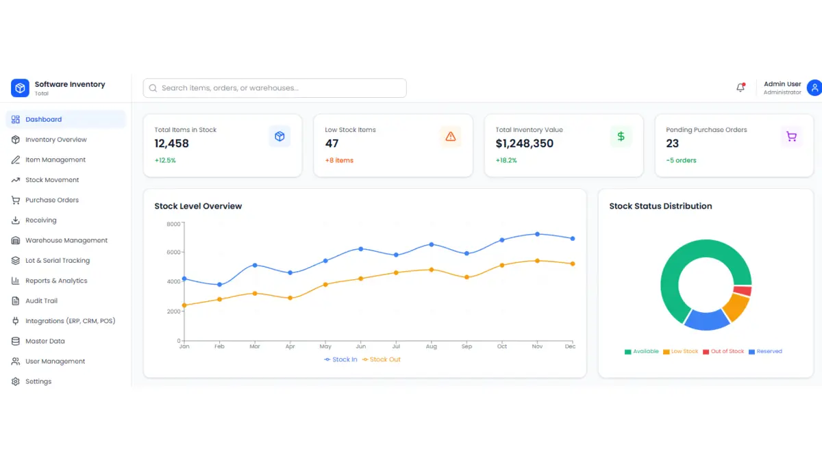
Task: Click the notification bell icon
Action: click(740, 88)
